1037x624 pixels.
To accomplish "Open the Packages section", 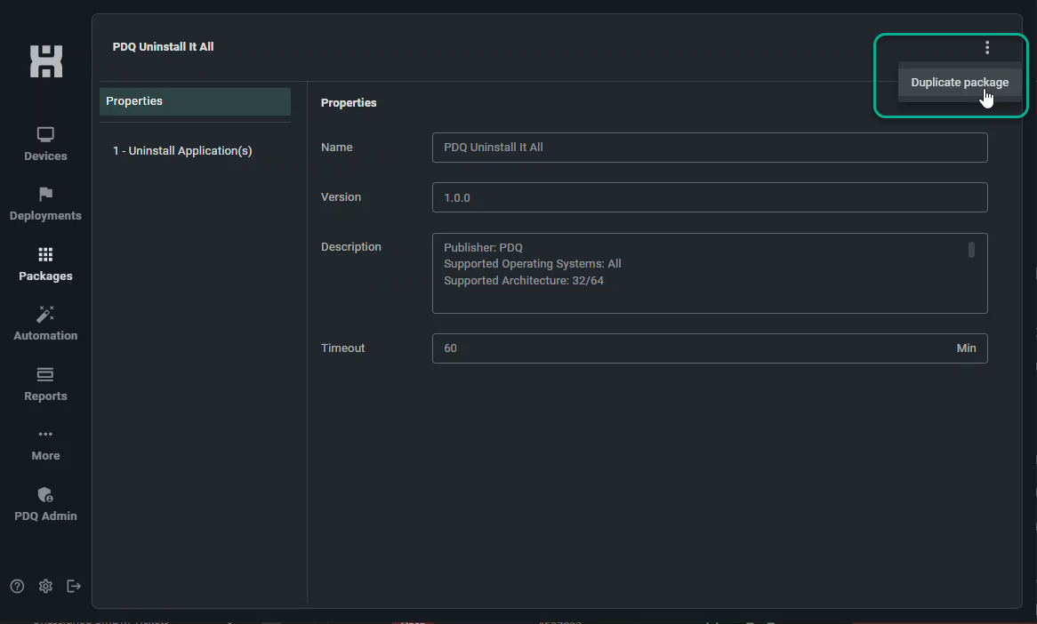I will pos(44,265).
